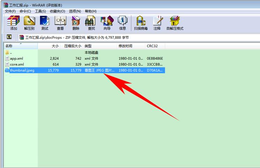Click the 测试 (Test) toolbar icon
Viewport: 260px width, 168px height.
(45, 21)
